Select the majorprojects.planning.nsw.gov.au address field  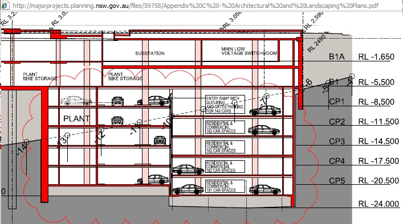196,5
